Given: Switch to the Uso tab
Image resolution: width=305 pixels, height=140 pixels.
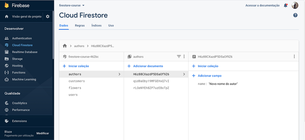Looking at the screenshot, I should [x=111, y=26].
